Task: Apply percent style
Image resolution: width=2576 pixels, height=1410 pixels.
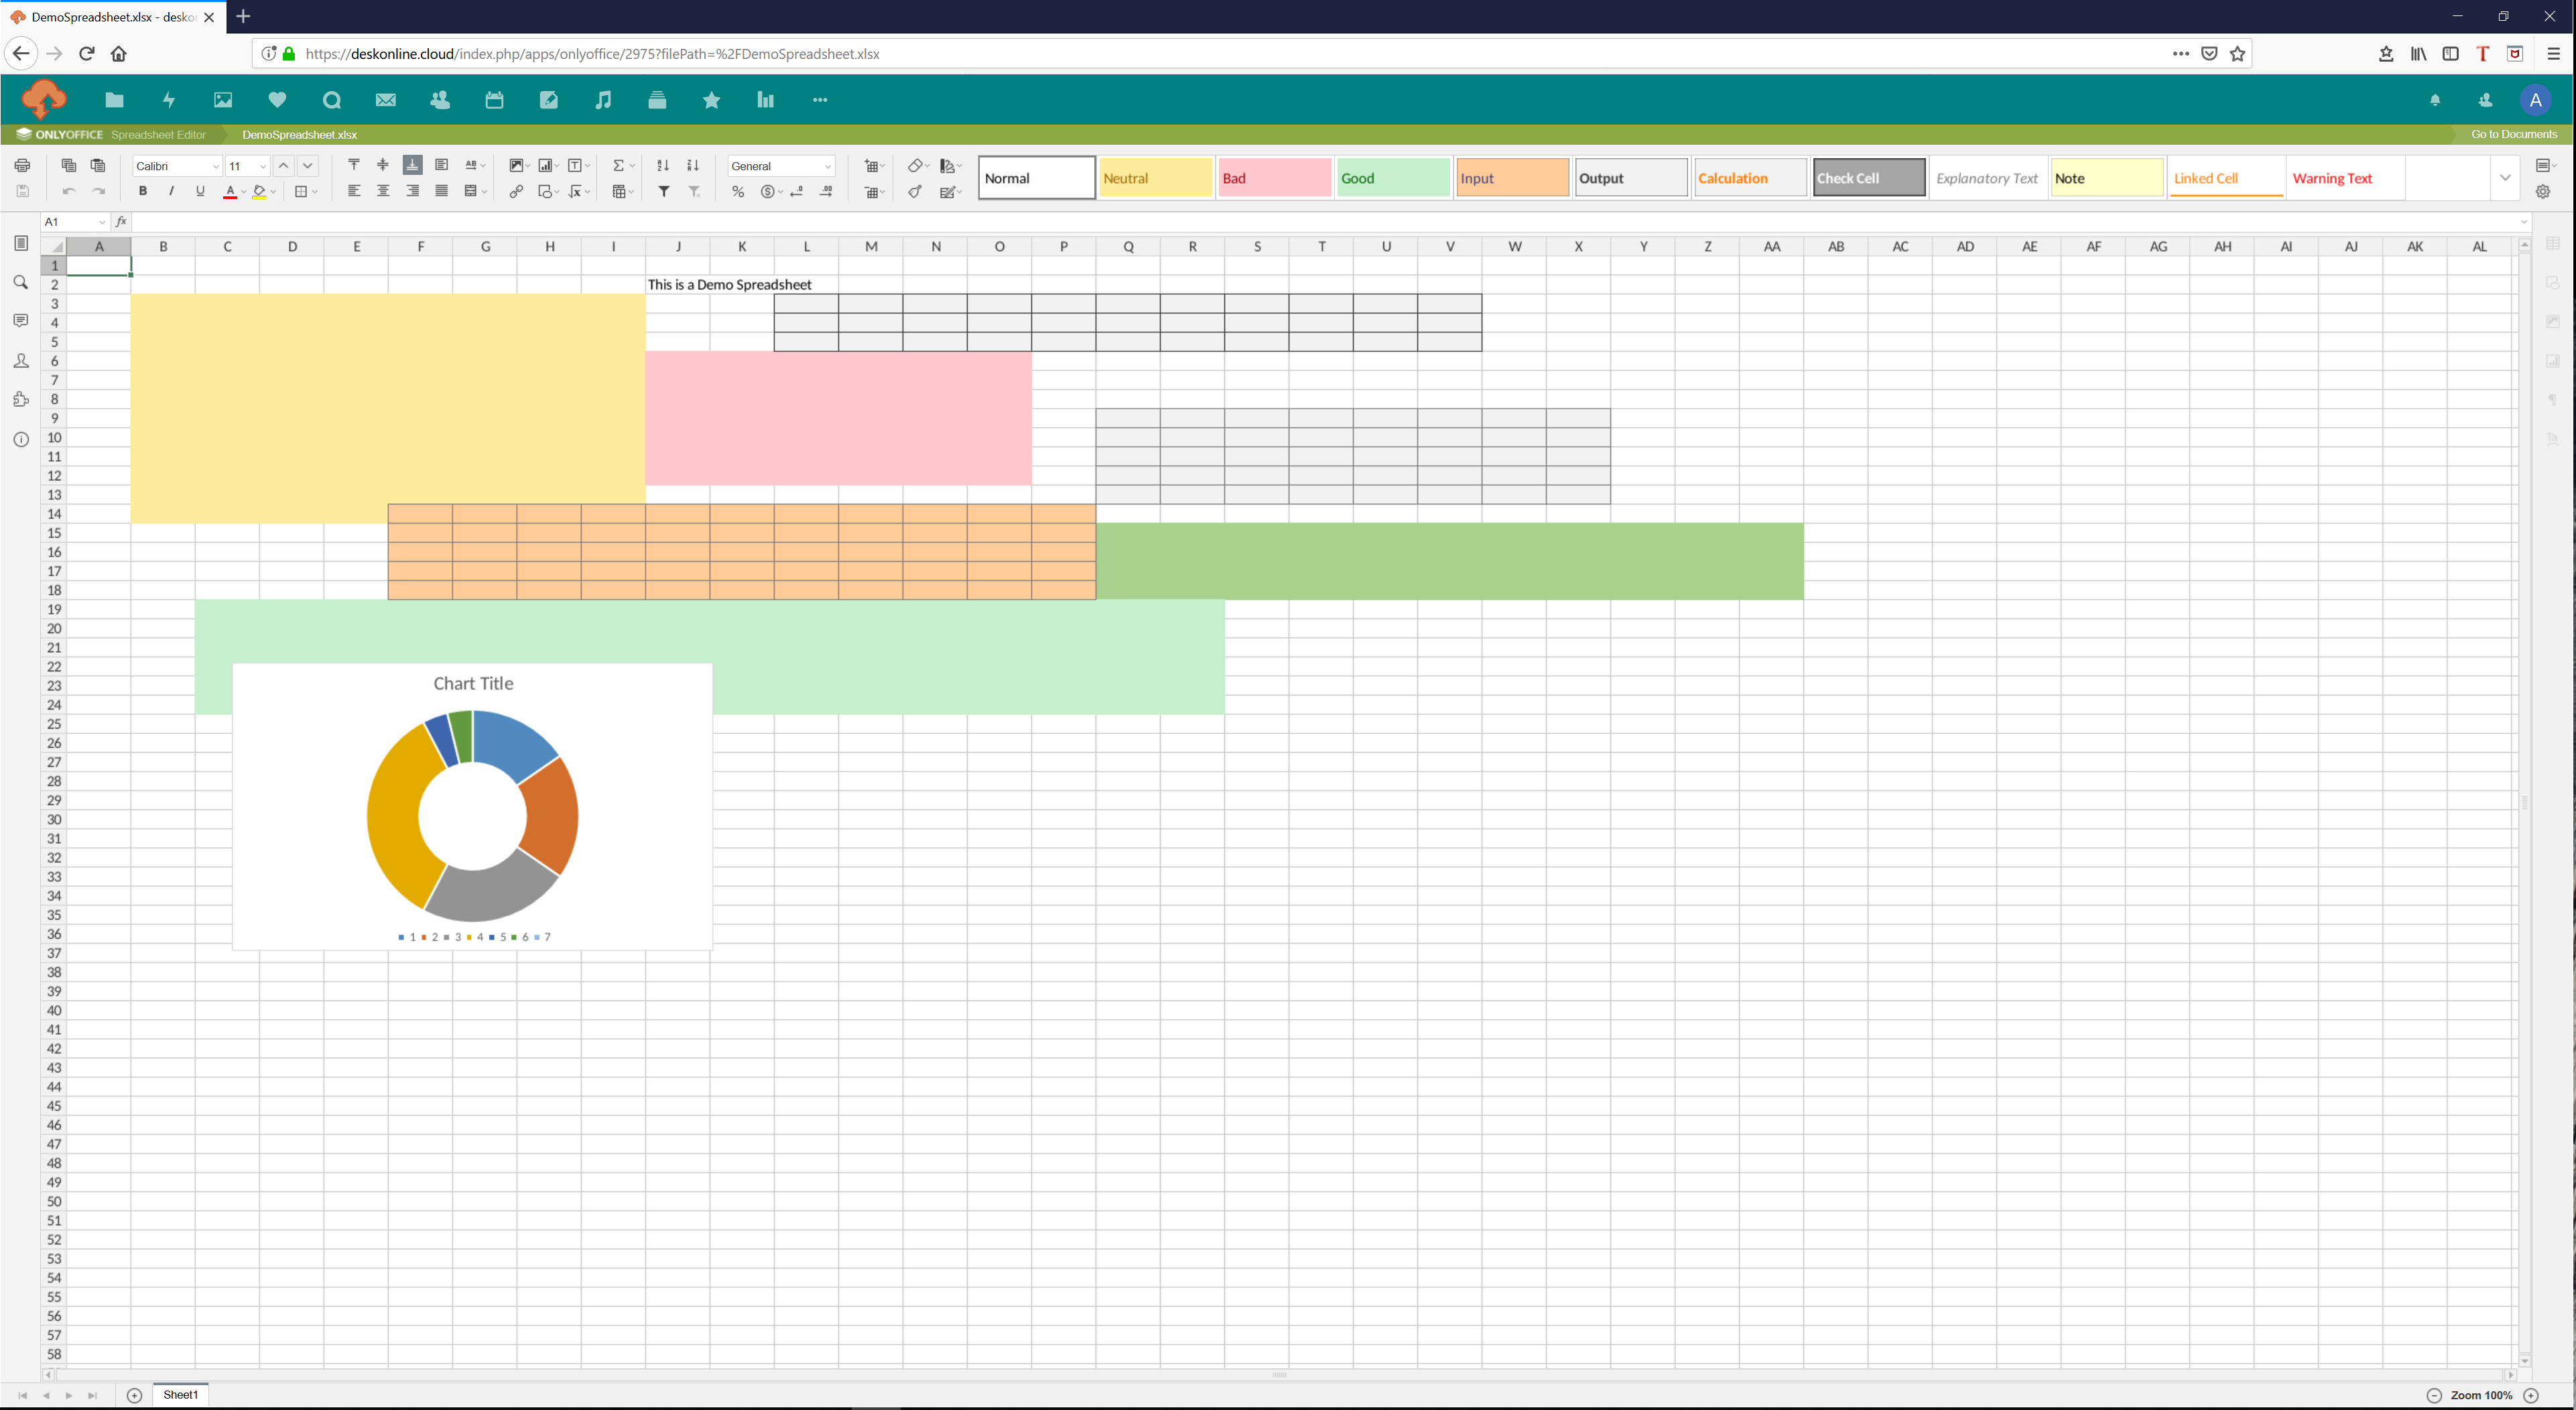Action: tap(738, 191)
